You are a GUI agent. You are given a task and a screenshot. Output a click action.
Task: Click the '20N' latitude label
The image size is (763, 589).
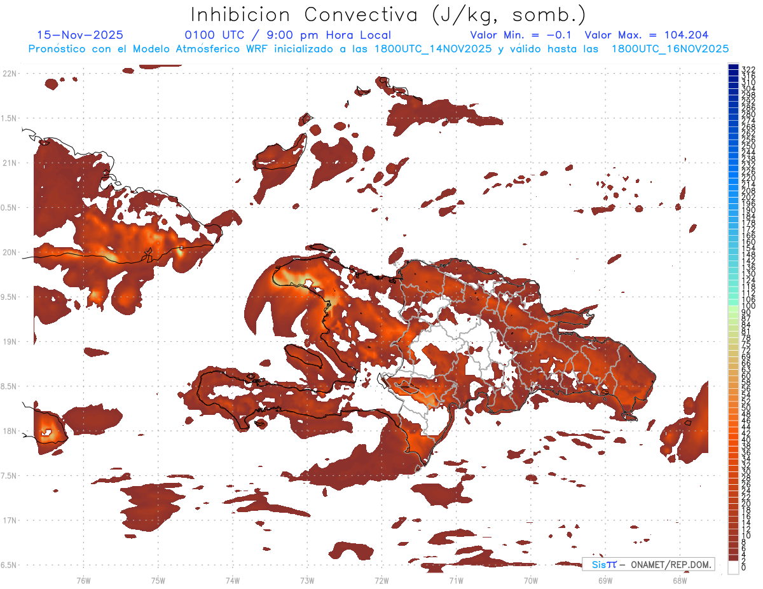10,252
